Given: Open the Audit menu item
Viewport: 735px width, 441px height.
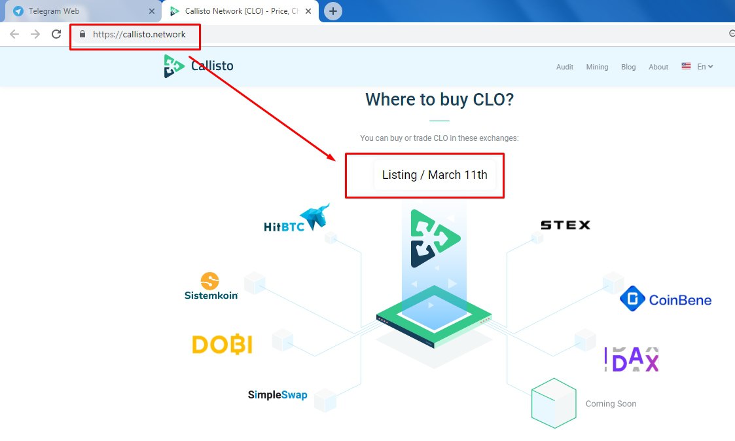Looking at the screenshot, I should click(564, 67).
